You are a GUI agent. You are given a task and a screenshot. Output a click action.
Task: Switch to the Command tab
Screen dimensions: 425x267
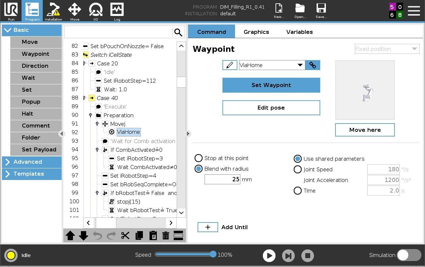click(x=212, y=32)
